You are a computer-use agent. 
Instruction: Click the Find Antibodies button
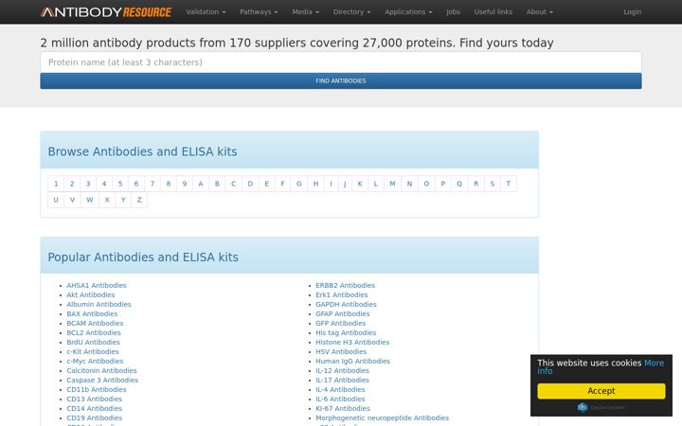(x=341, y=80)
